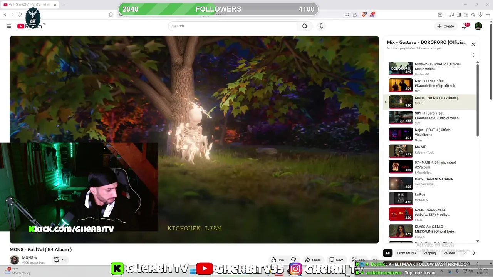This screenshot has width=493, height=277.
Task: Play Gustavo - DORORORO thumbnail
Action: [401, 68]
